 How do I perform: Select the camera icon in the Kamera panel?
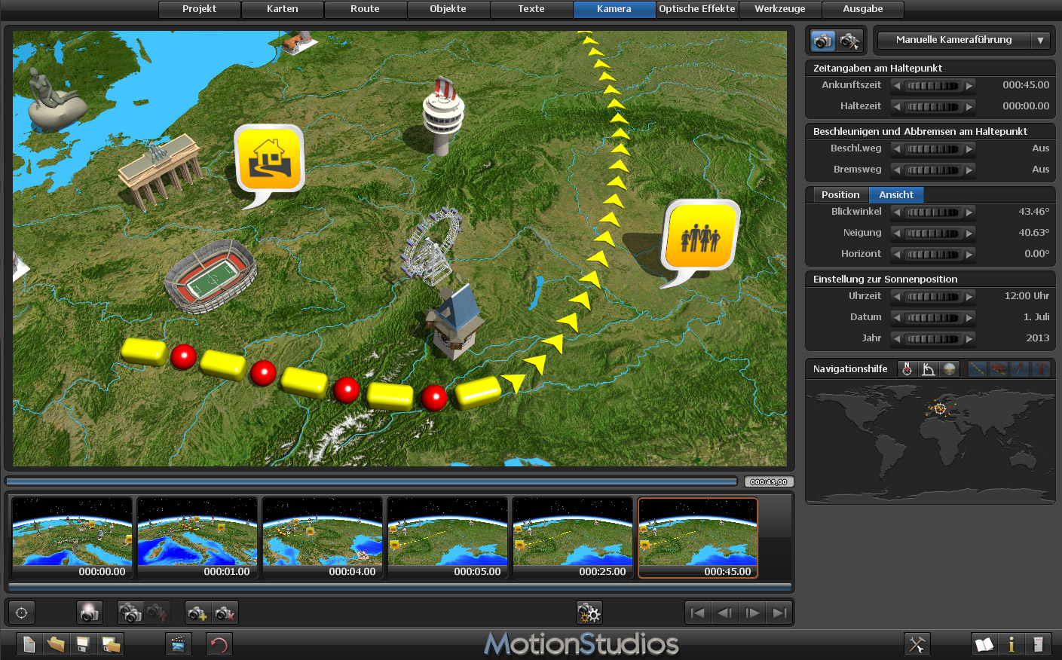point(822,40)
